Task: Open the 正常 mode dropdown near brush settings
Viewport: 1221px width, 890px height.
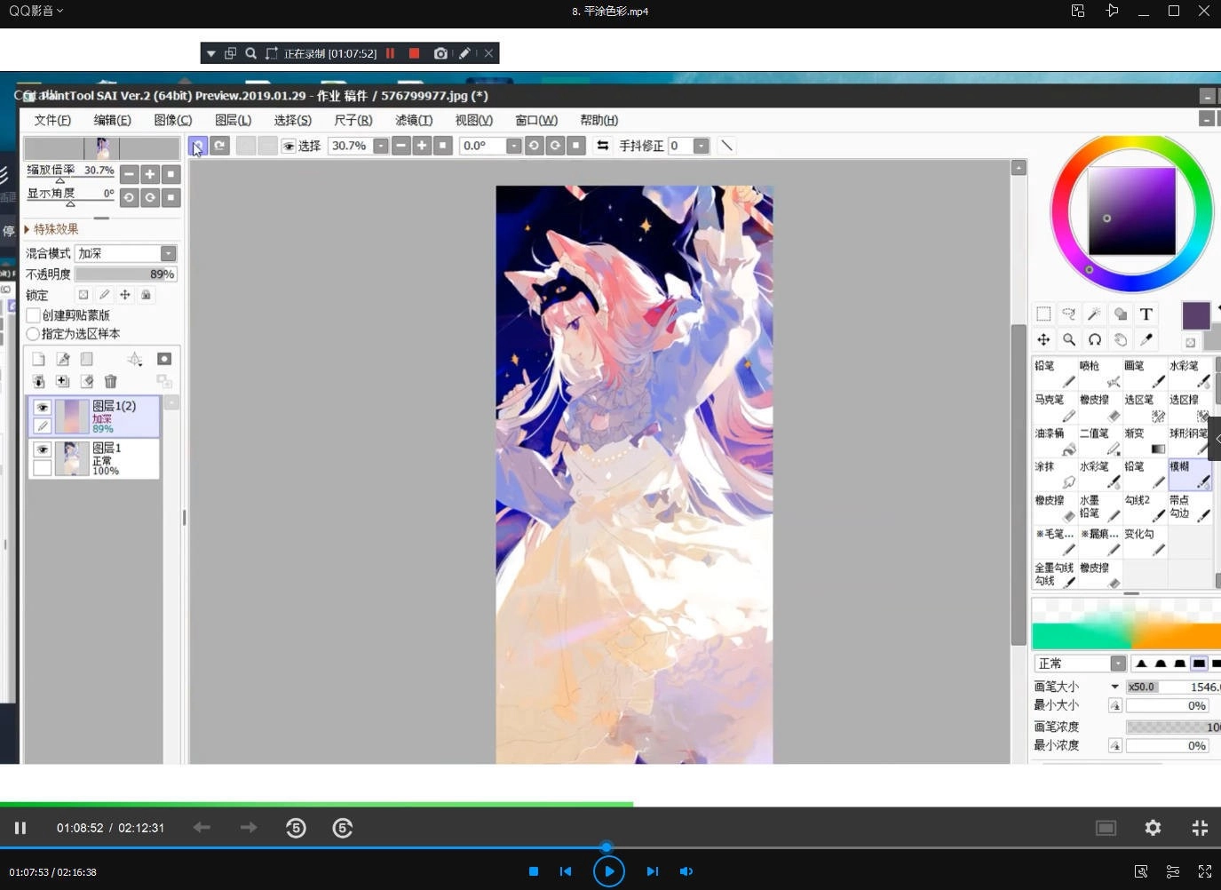Action: (1117, 663)
